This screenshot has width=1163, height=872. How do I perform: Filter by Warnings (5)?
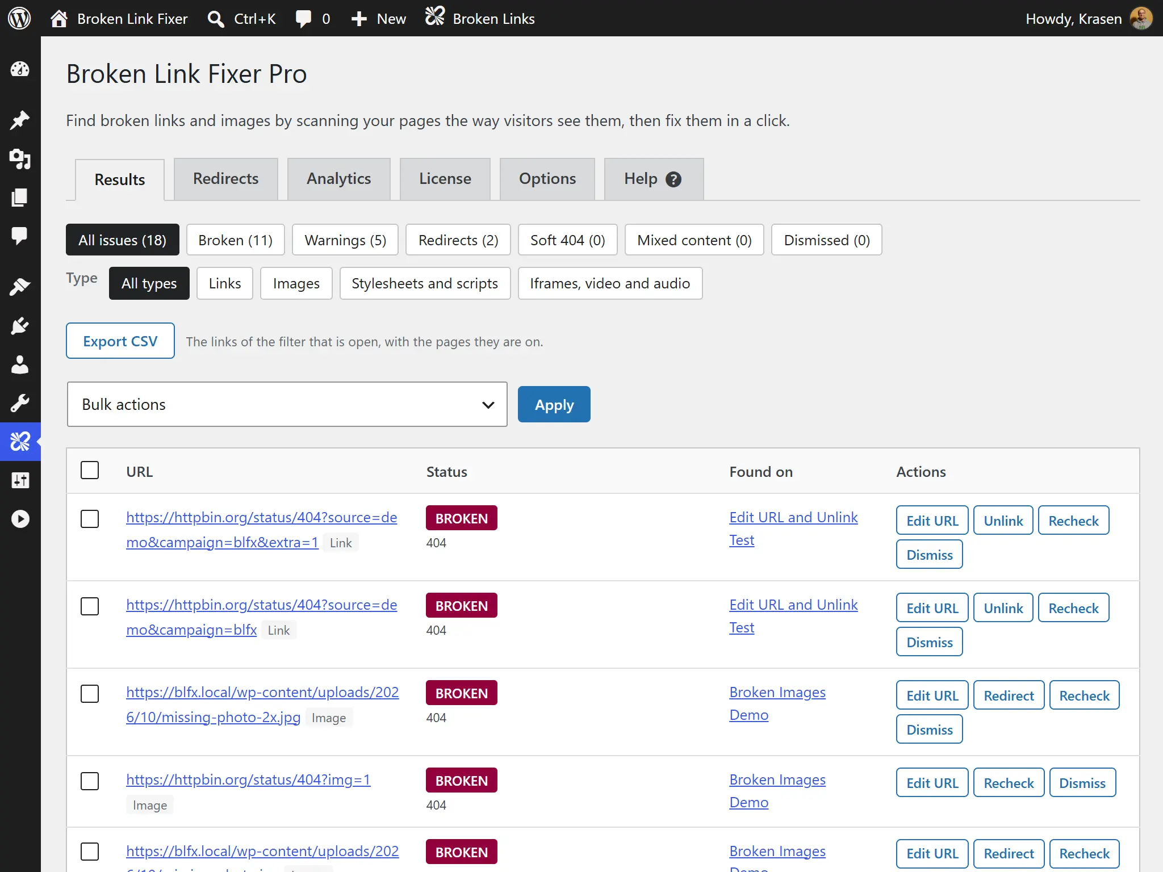point(345,240)
